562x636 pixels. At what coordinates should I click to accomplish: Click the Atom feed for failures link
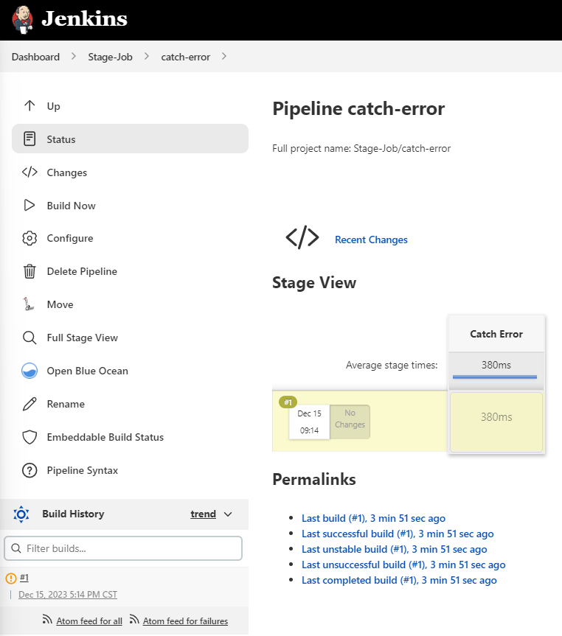(x=184, y=621)
